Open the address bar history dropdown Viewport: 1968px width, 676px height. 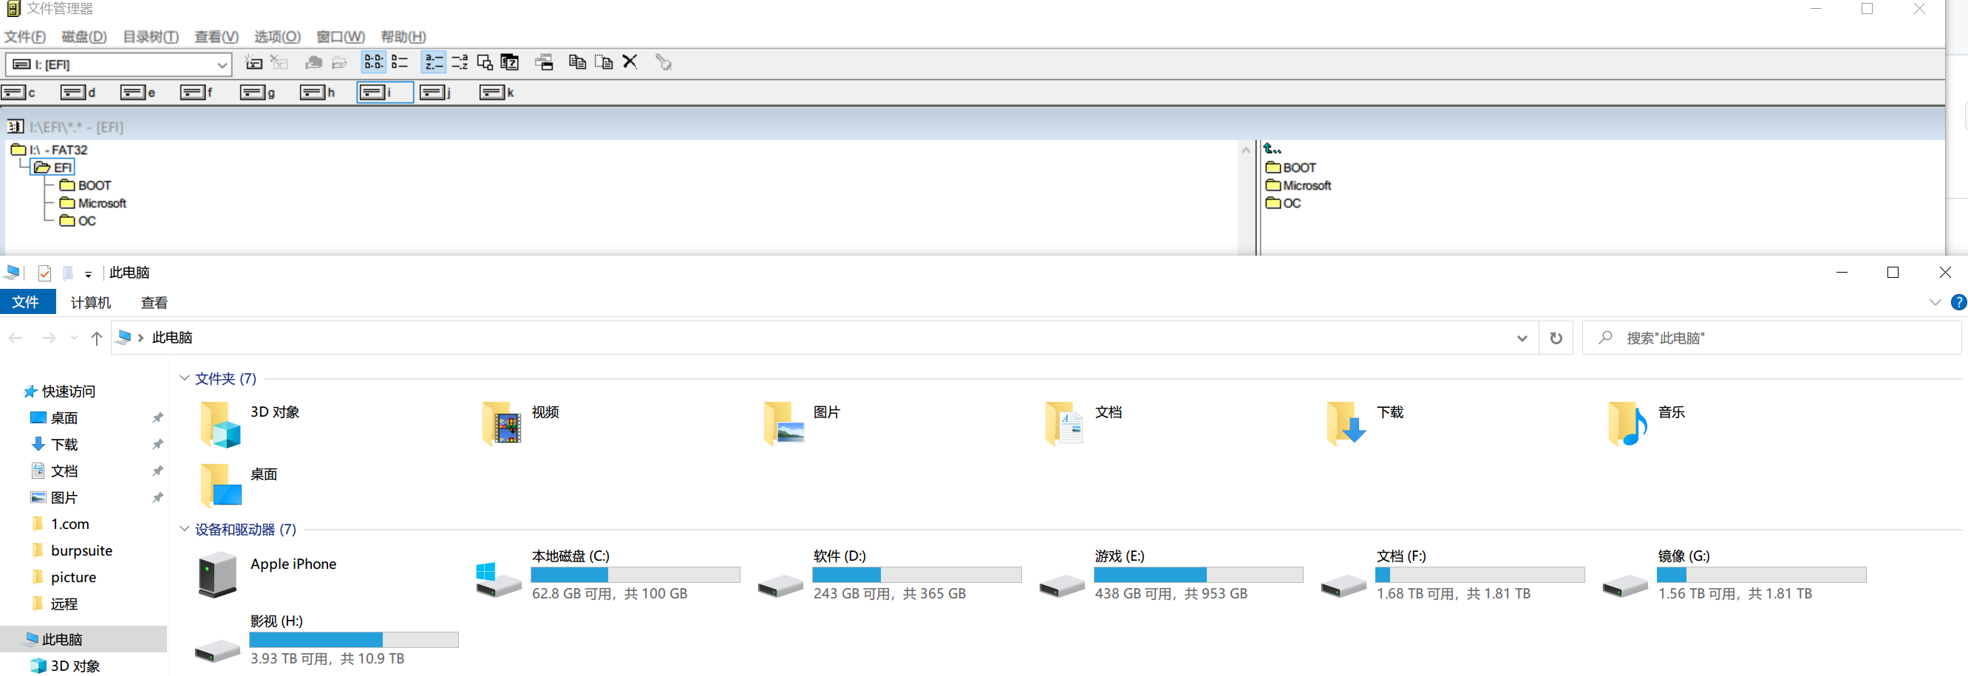point(1522,338)
